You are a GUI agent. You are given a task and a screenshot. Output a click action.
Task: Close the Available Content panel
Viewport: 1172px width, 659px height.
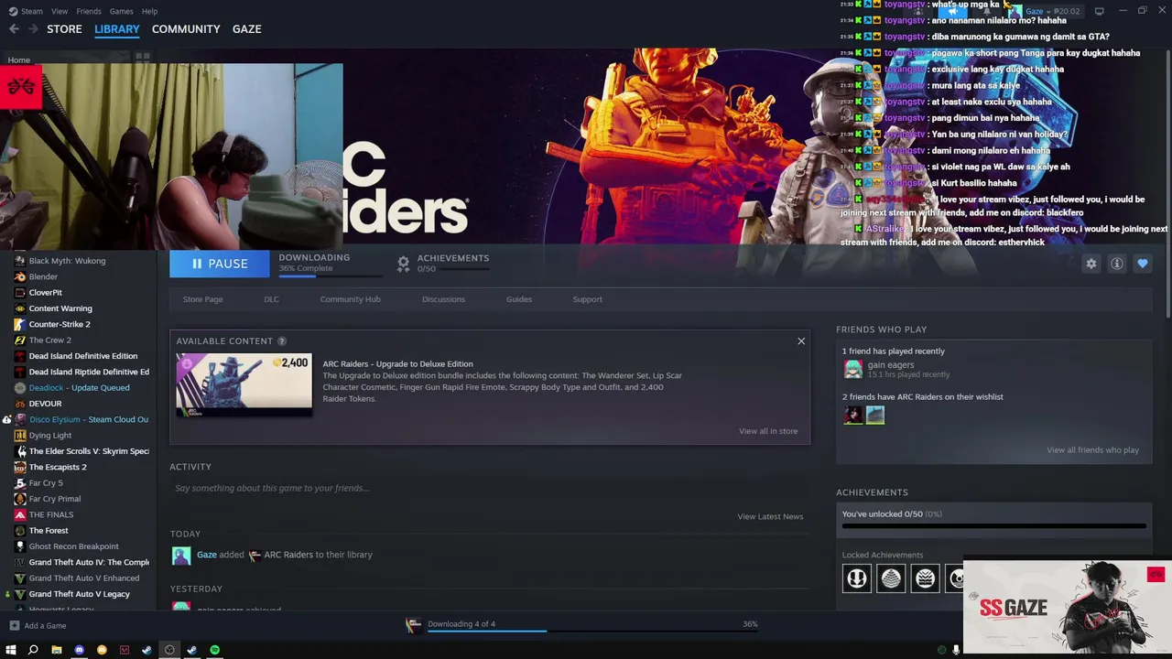tap(801, 341)
